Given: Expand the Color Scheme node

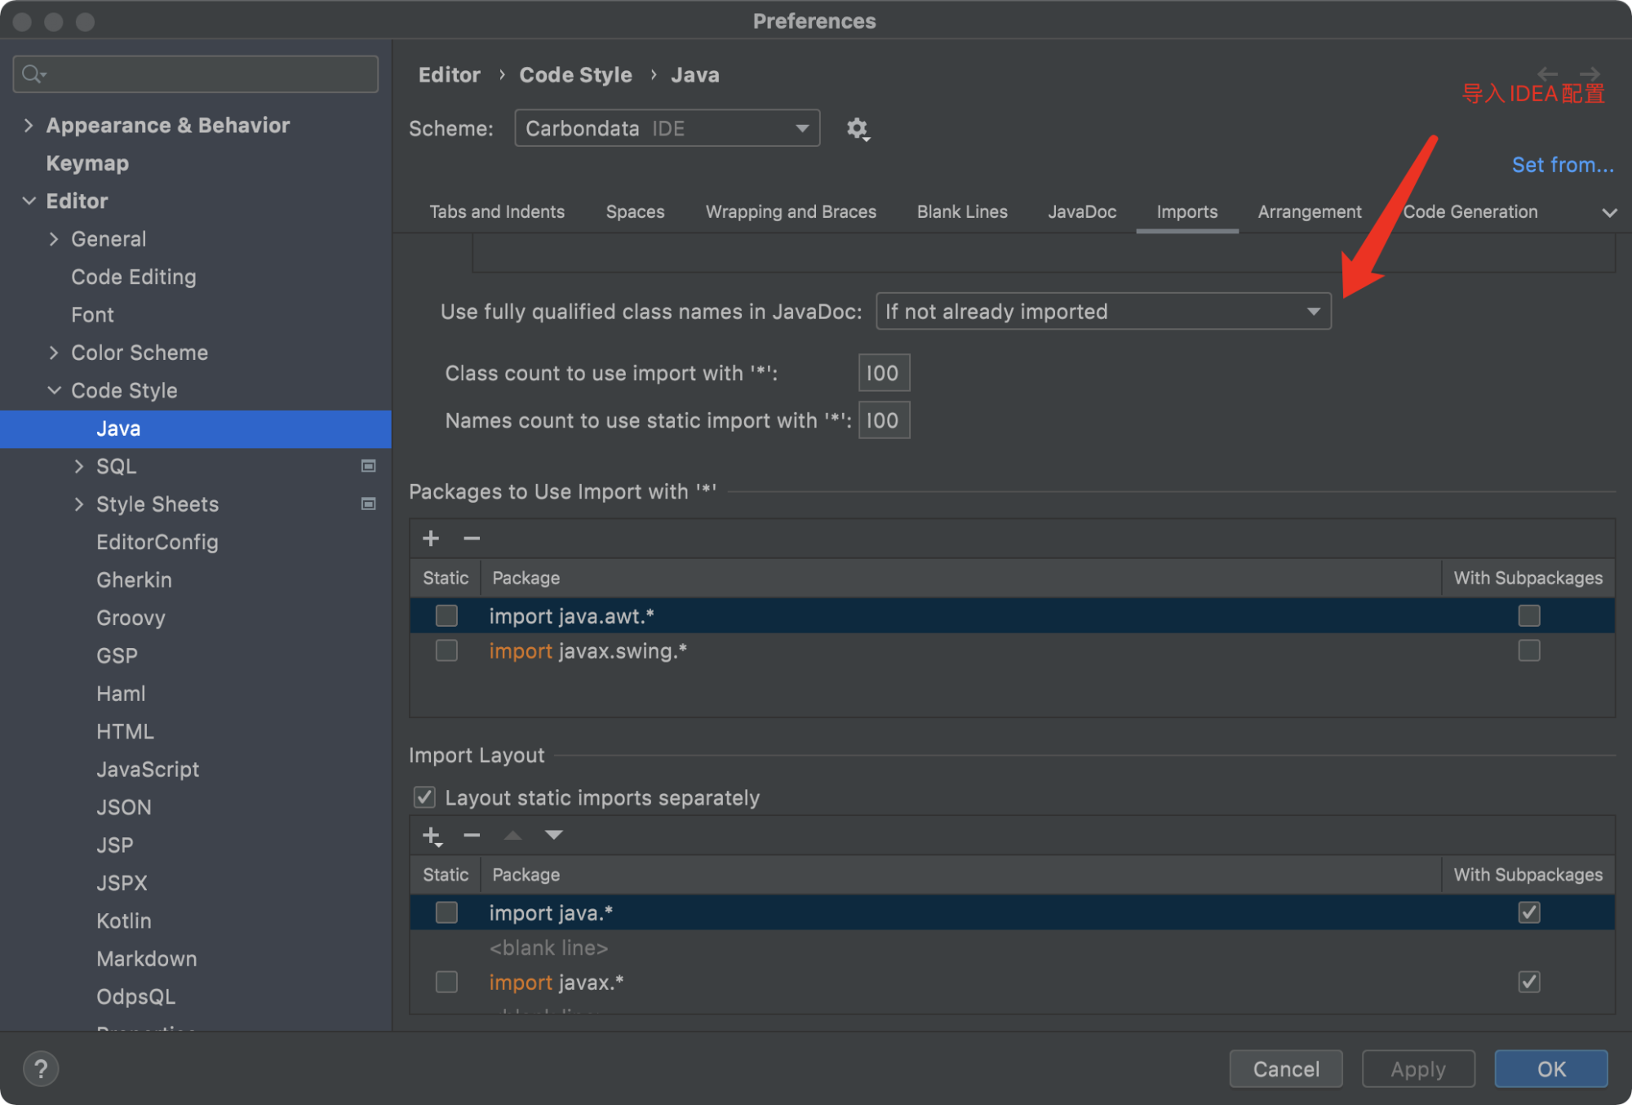Looking at the screenshot, I should point(54,353).
